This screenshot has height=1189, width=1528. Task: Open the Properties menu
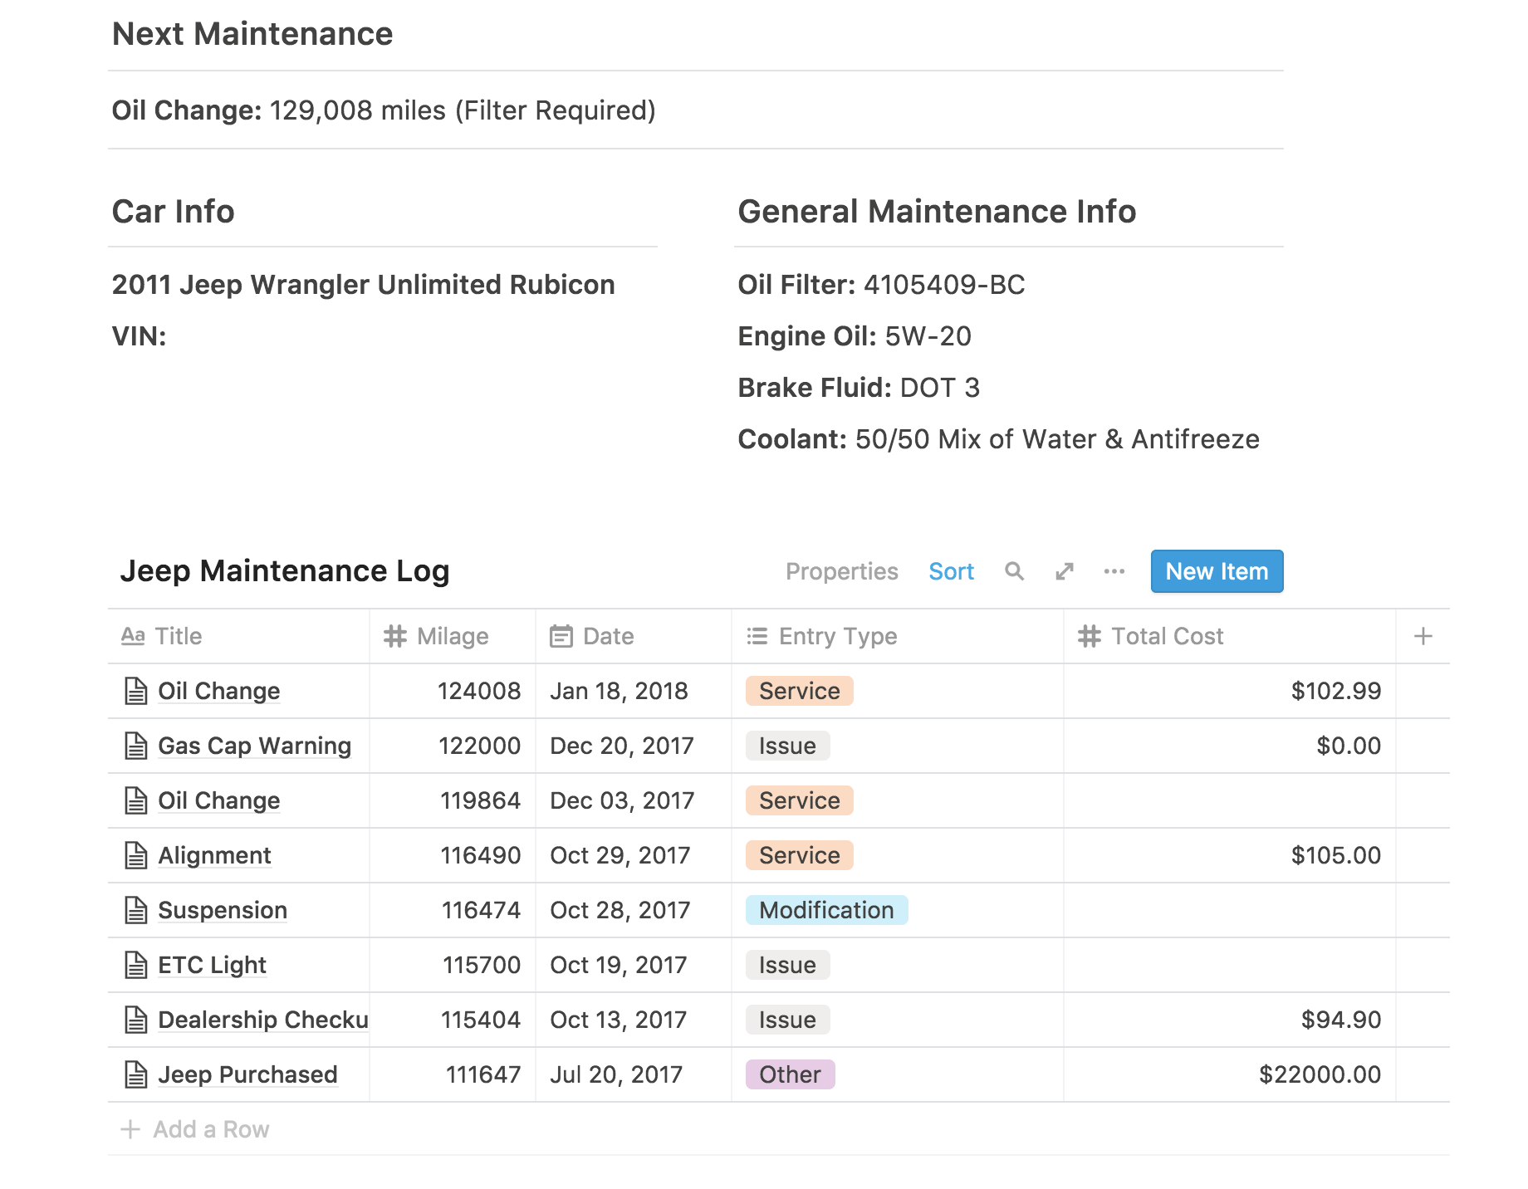coord(841,571)
